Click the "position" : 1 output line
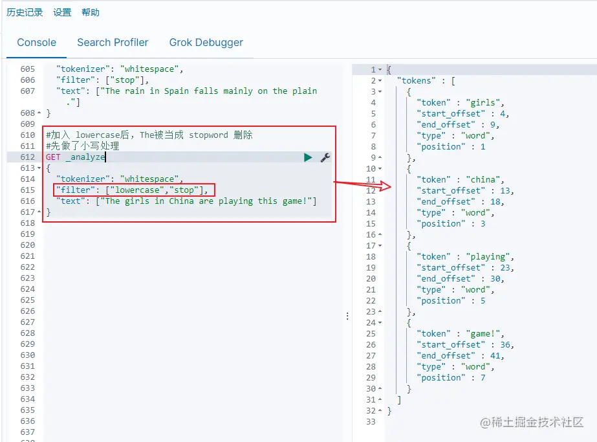Viewport: 597px width, 442px height. pyautogui.click(x=451, y=147)
